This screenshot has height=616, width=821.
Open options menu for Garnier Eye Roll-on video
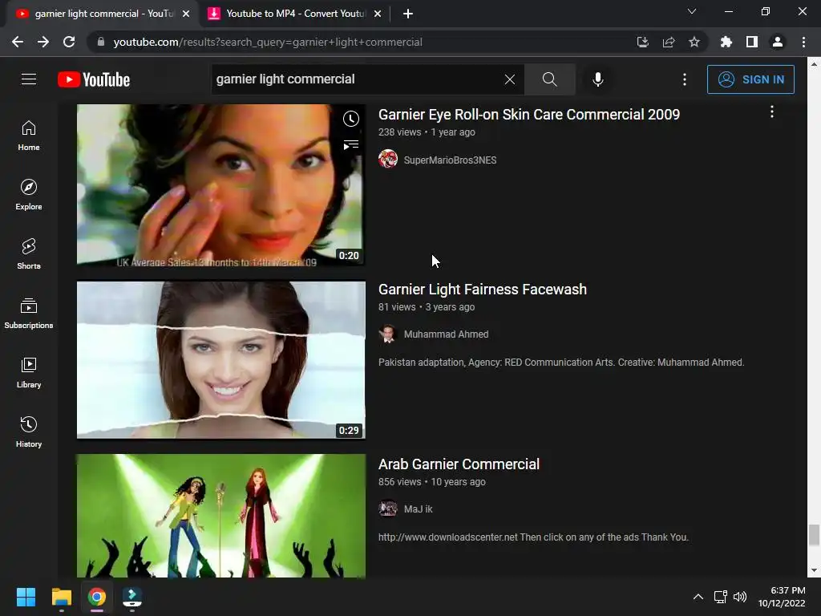pyautogui.click(x=772, y=111)
